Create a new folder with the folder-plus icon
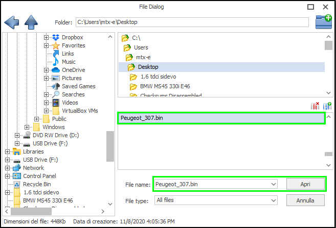Image resolution: width=336 pixels, height=228 pixels. tap(323, 21)
